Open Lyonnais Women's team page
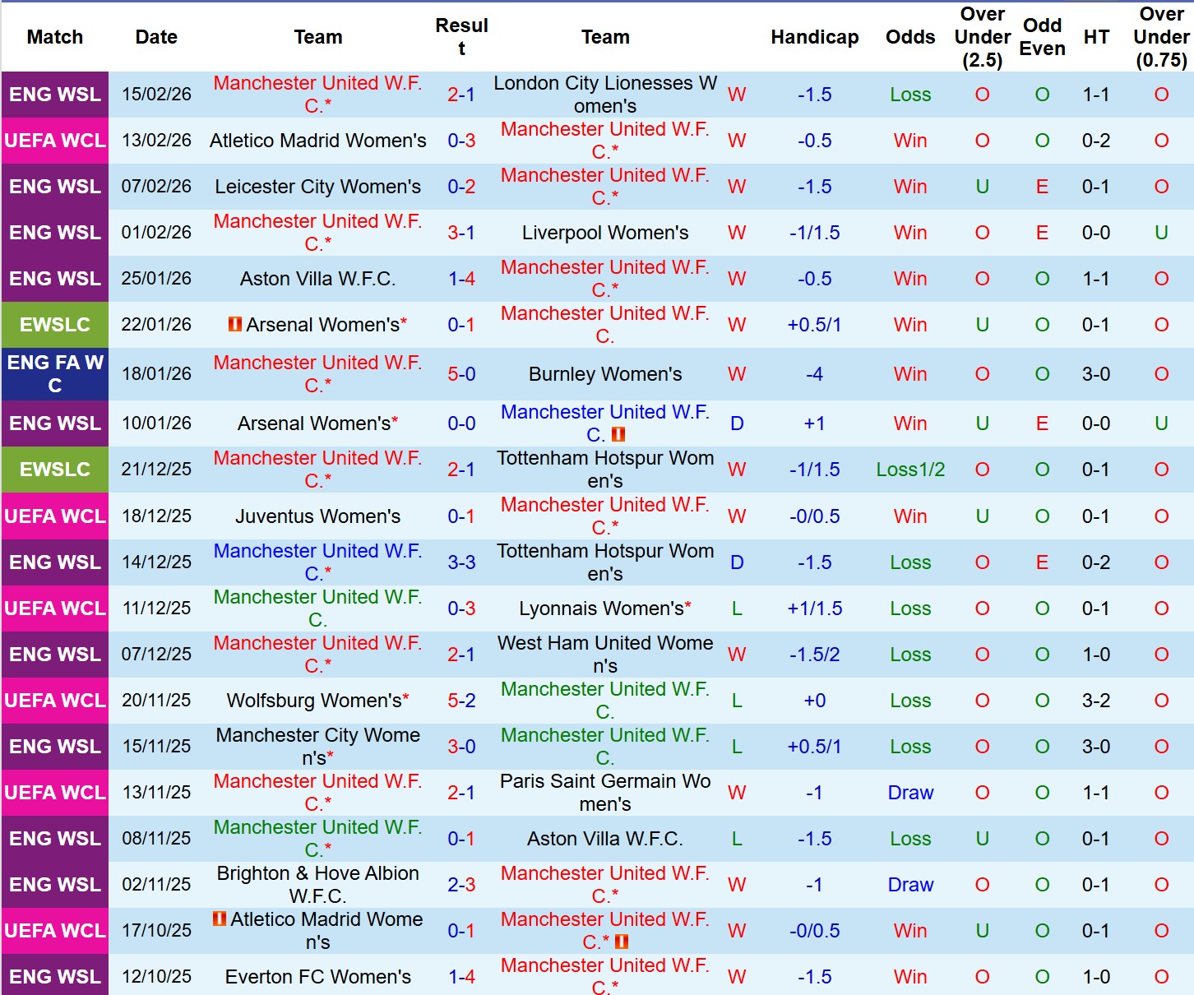This screenshot has height=995, width=1194. 601,609
